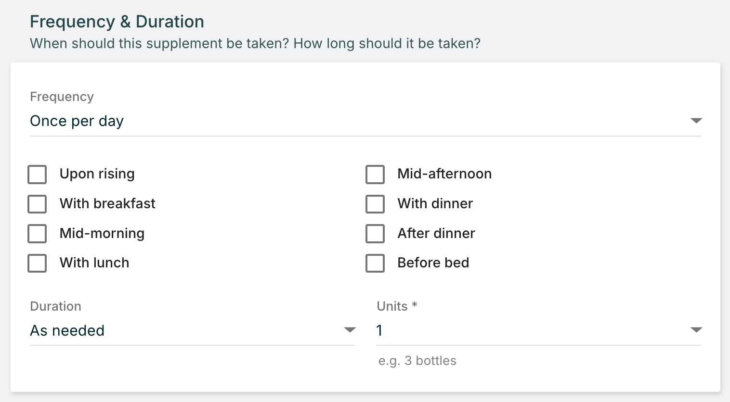This screenshot has width=730, height=402.
Task: Check the Before bed checkbox
Action: click(x=375, y=263)
